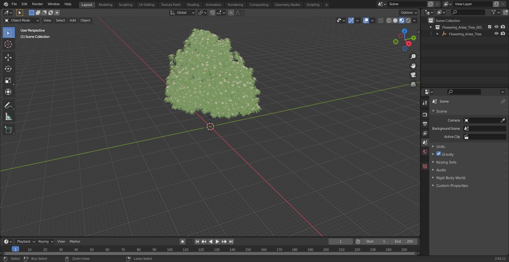Viewport: 509px width, 262px height.
Task: Open the Keying dropdown
Action: point(45,242)
